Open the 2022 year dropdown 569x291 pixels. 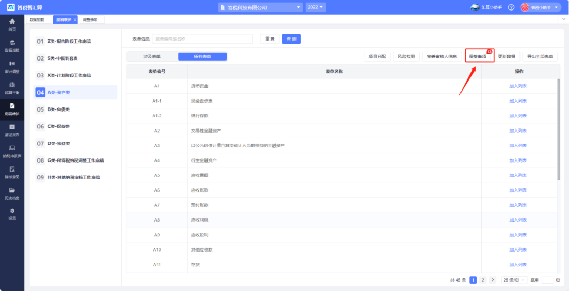pos(316,7)
